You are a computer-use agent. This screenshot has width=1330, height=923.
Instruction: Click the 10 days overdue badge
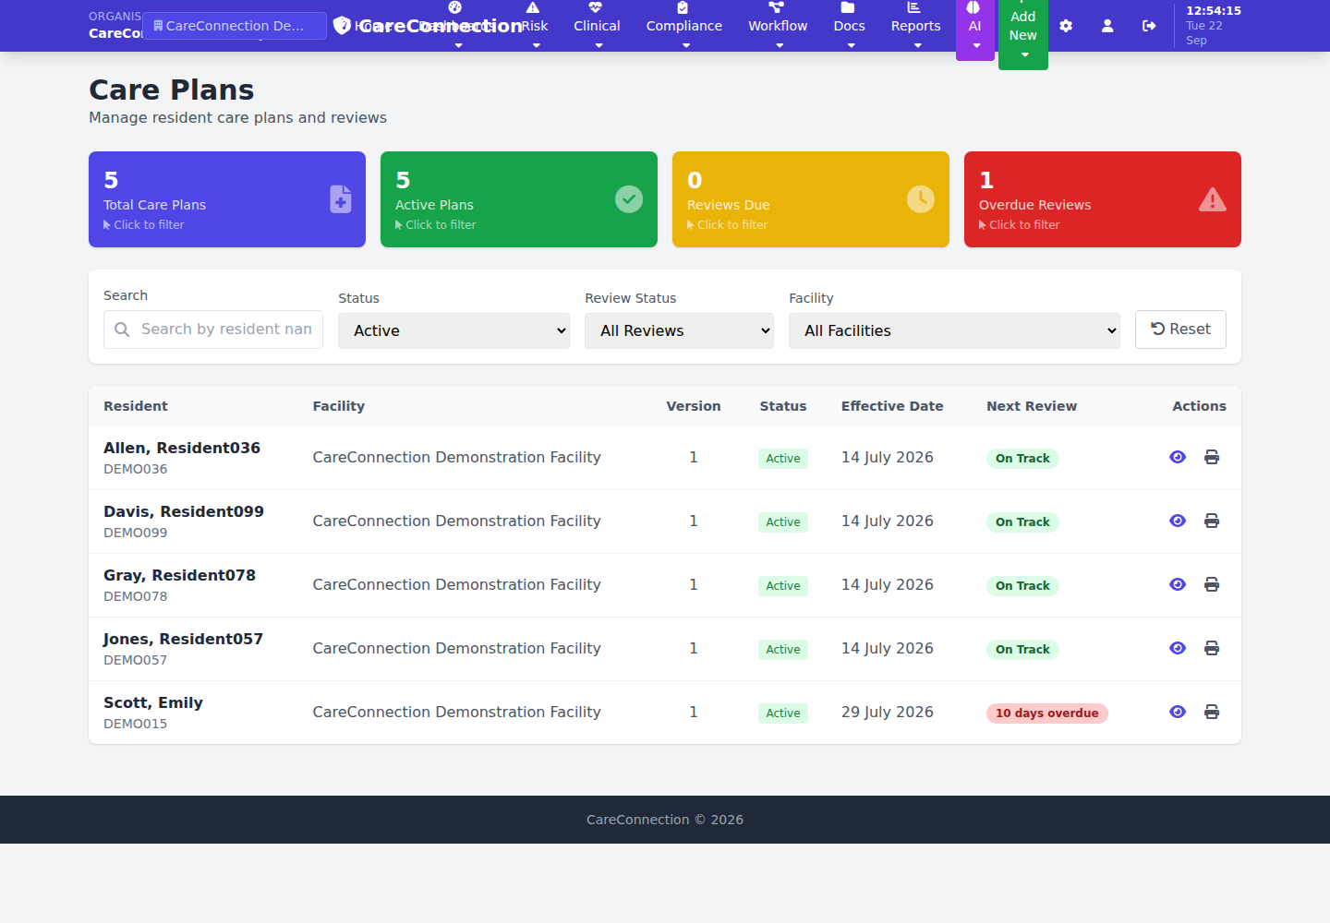pyautogui.click(x=1047, y=713)
